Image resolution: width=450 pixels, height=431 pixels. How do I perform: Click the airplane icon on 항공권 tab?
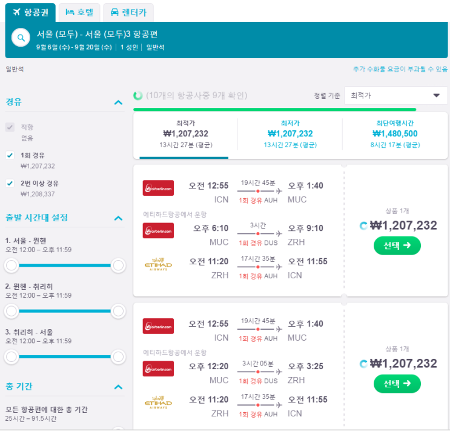pyautogui.click(x=17, y=12)
